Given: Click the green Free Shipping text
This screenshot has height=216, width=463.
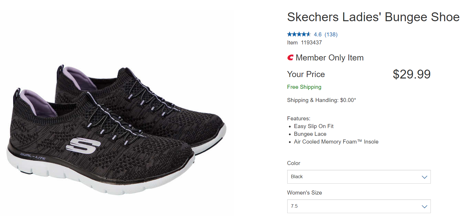Looking at the screenshot, I should tap(304, 87).
